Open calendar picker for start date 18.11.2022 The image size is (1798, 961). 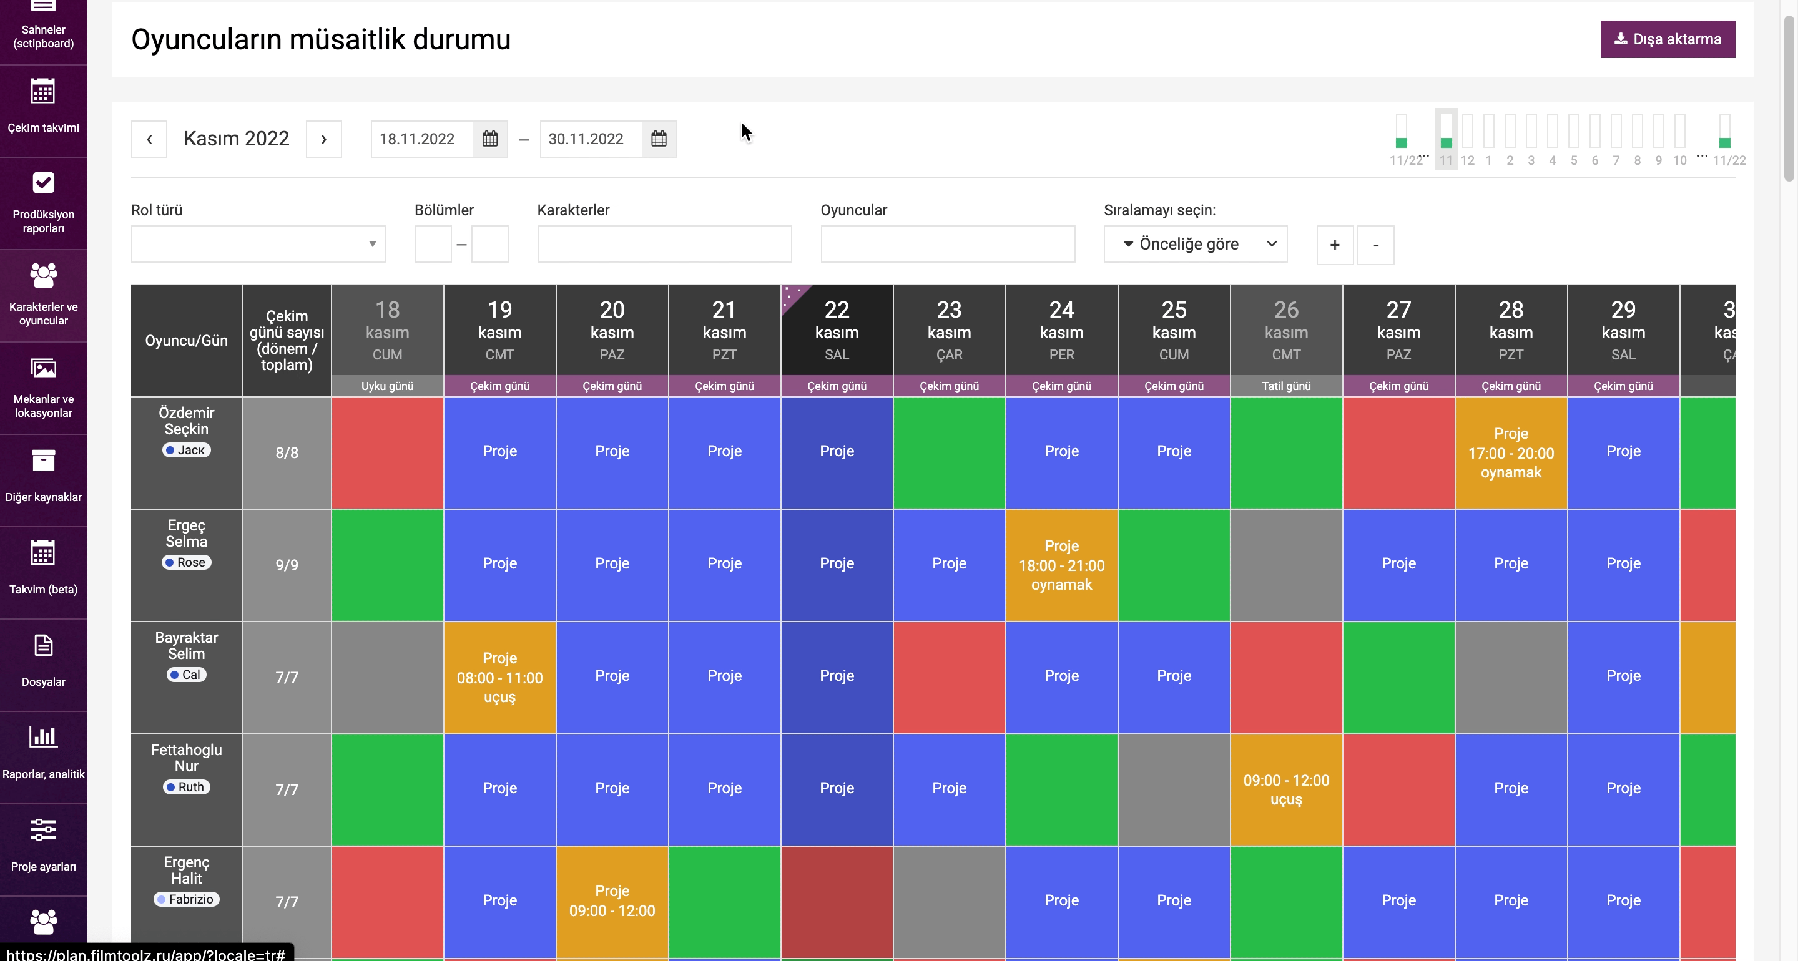click(490, 139)
